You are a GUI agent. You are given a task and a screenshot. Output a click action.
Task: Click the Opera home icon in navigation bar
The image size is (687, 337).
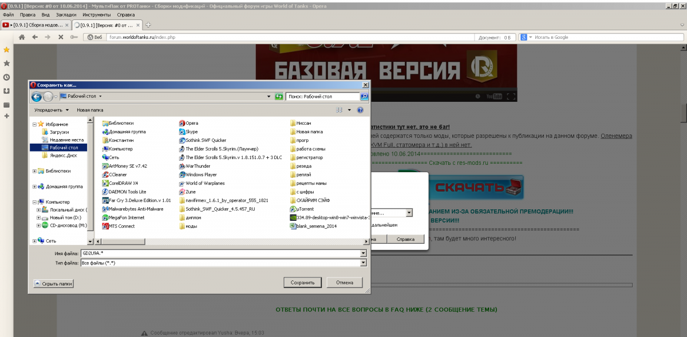tap(22, 37)
